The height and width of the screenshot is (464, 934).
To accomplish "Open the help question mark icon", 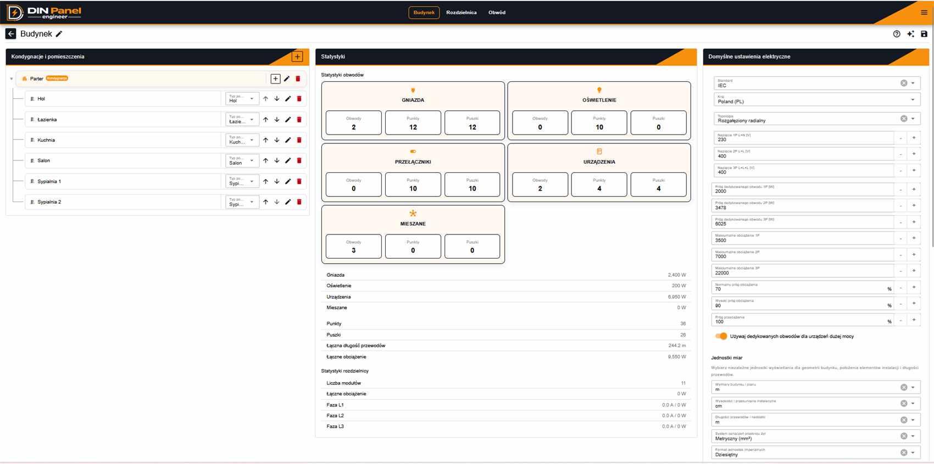I will pos(897,34).
